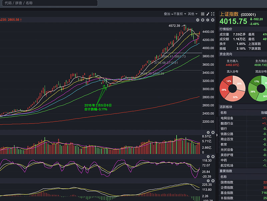Zoom in the main K-line chart
267x201 pixels.
click(203, 20)
